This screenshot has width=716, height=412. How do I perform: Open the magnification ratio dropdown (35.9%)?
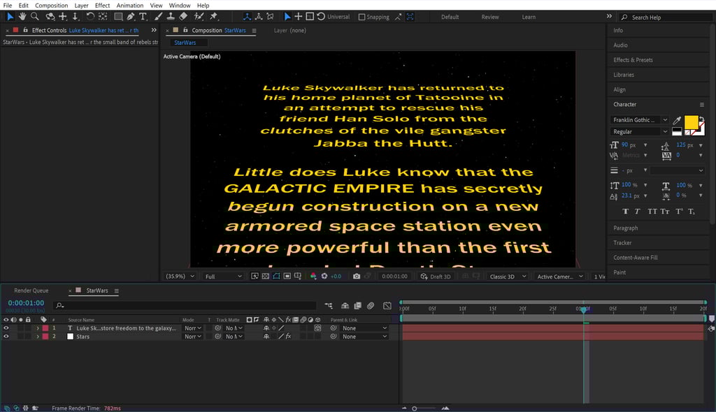180,277
